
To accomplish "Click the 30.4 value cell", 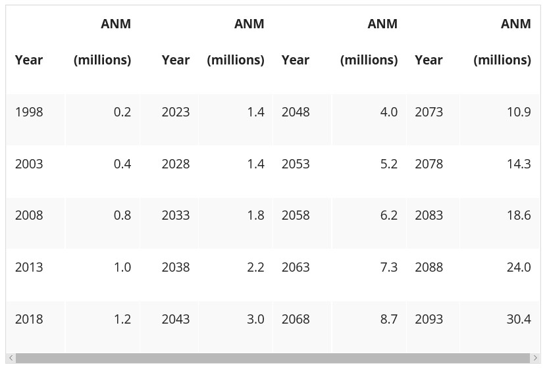I will tap(519, 320).
